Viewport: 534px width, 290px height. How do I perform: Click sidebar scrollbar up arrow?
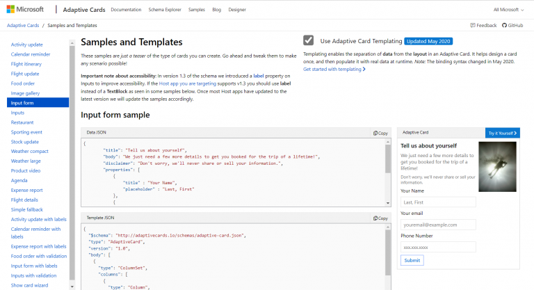[72, 43]
